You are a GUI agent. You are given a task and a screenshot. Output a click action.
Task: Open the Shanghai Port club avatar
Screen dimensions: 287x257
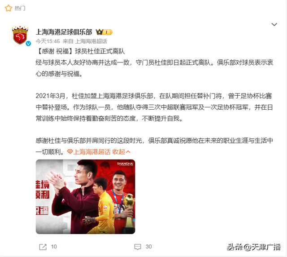pyautogui.click(x=20, y=35)
